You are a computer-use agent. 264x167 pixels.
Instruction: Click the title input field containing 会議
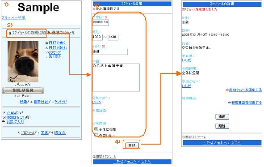click(110, 52)
